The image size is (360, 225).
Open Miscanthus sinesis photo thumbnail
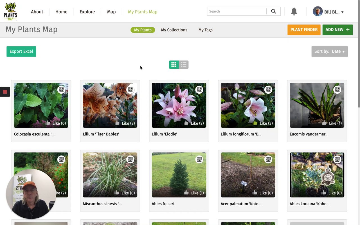click(x=110, y=175)
